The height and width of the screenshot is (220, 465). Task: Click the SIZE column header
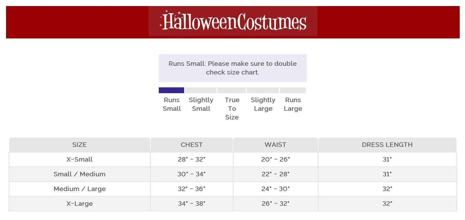click(79, 145)
